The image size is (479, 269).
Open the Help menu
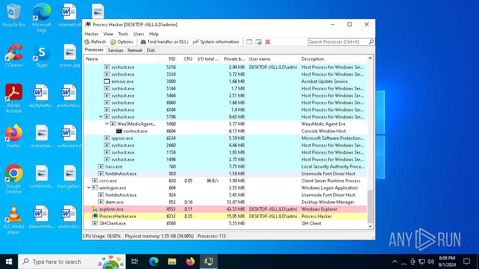[154, 34]
